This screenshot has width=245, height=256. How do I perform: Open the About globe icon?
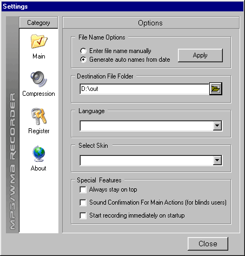38,154
